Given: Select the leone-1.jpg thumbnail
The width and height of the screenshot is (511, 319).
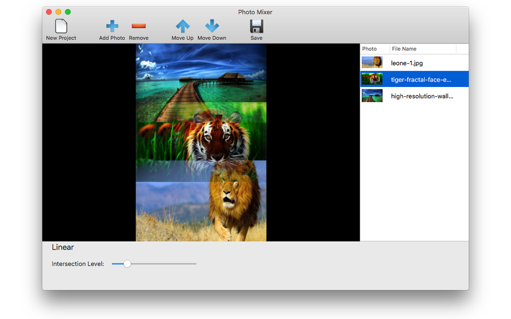Looking at the screenshot, I should [x=372, y=63].
